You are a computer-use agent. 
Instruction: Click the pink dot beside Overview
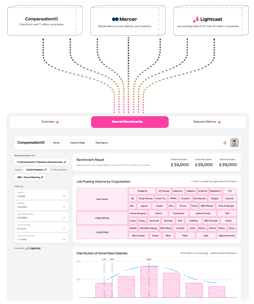(x=57, y=122)
